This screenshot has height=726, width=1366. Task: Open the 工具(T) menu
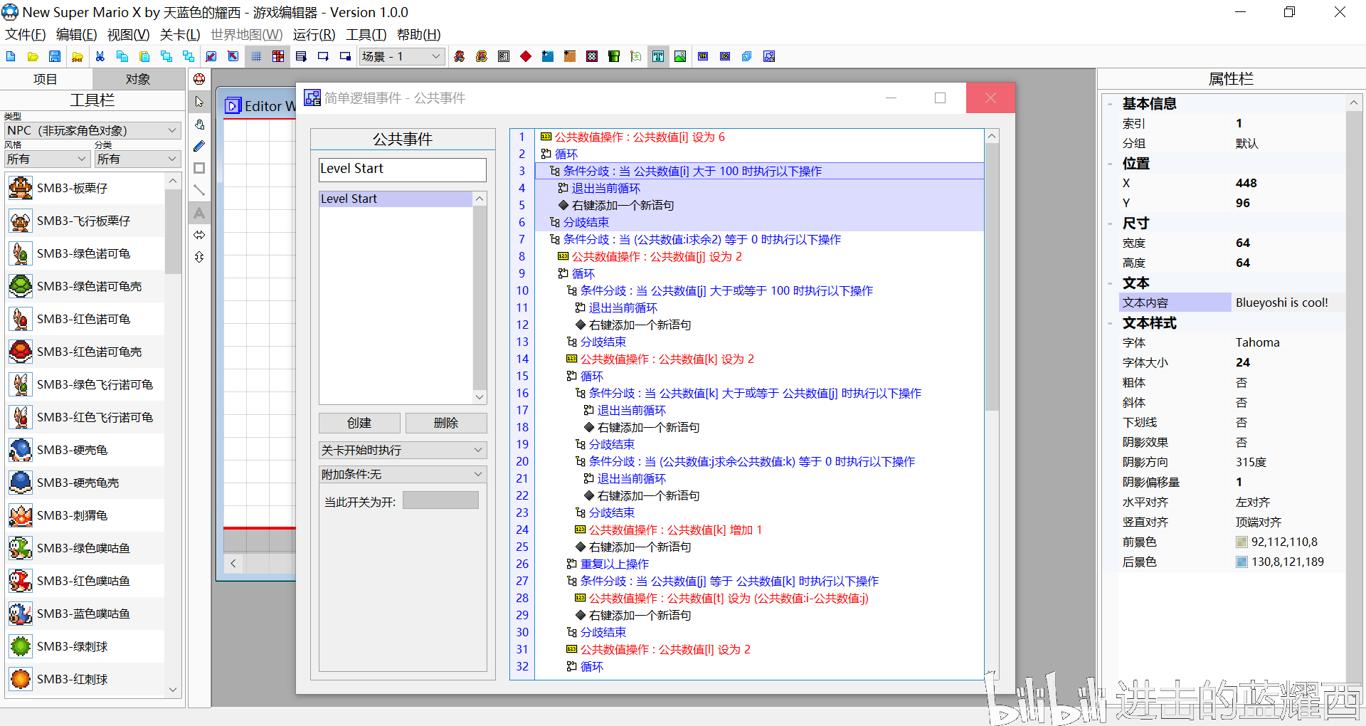[x=366, y=35]
